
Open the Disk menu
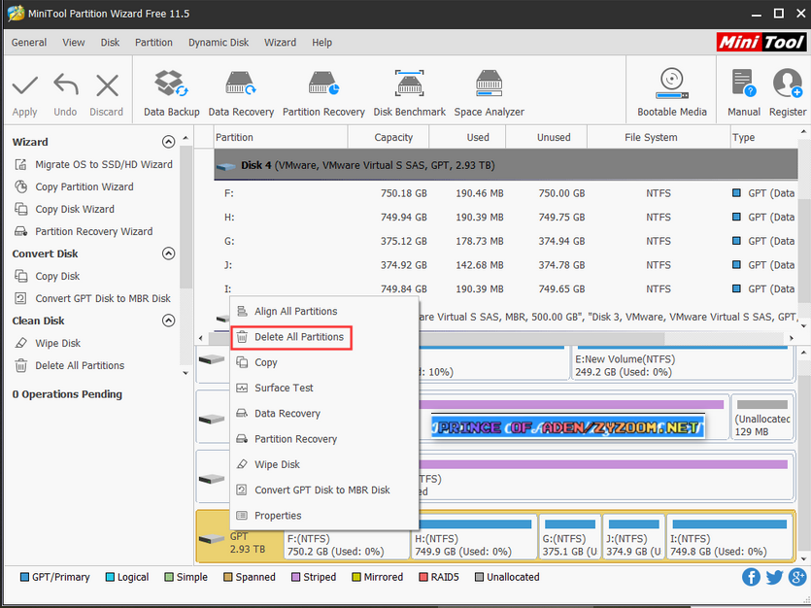110,43
